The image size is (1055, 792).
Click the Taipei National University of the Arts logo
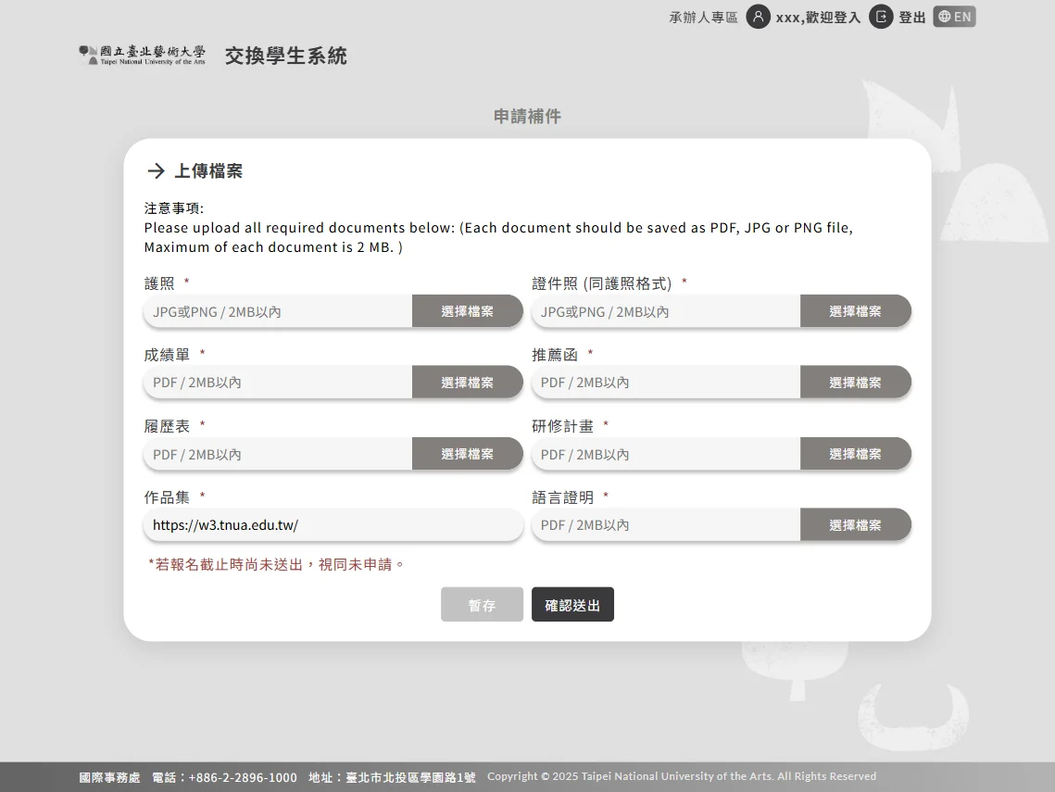(141, 56)
